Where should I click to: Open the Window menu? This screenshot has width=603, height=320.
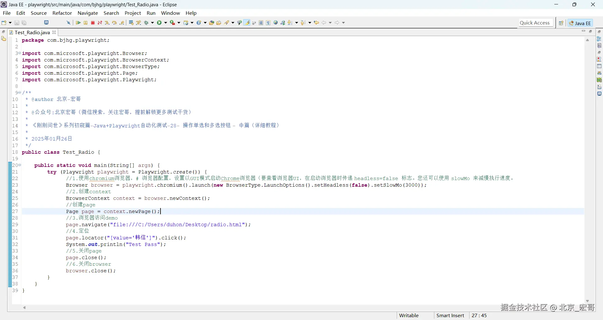click(171, 13)
